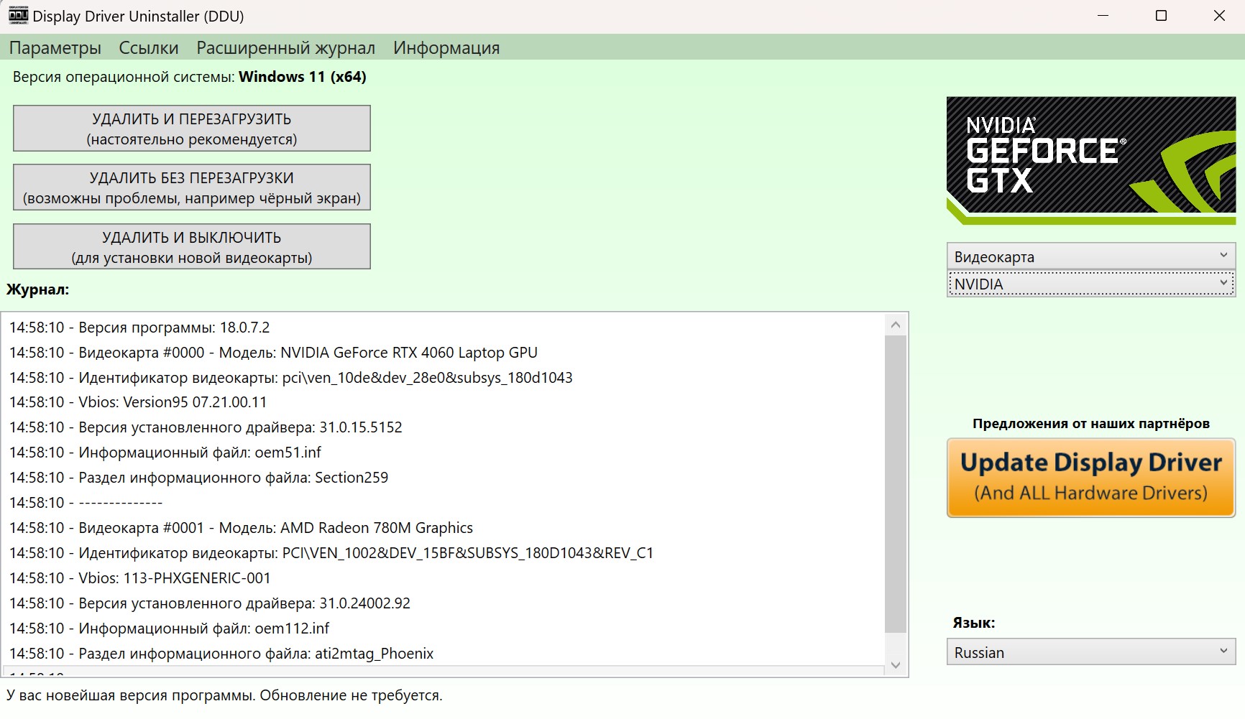Open the Russian language dropdown
Image resolution: width=1245 pixels, height=719 pixels.
click(x=1091, y=652)
